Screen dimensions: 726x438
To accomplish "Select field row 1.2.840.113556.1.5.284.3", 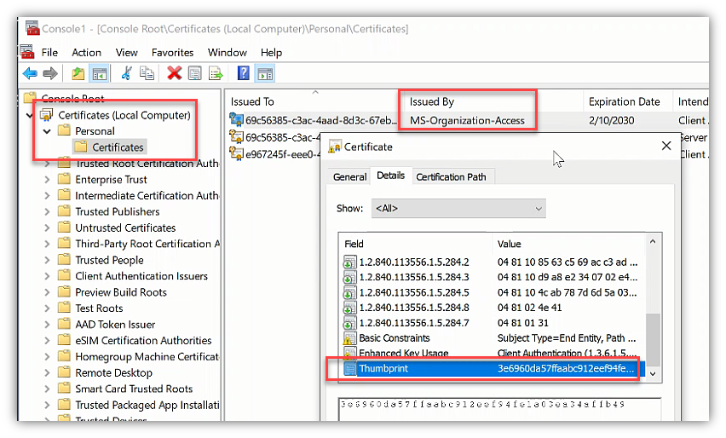I will (493, 277).
